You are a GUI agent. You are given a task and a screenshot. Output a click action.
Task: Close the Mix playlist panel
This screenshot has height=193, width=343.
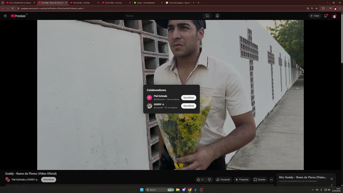(332, 179)
